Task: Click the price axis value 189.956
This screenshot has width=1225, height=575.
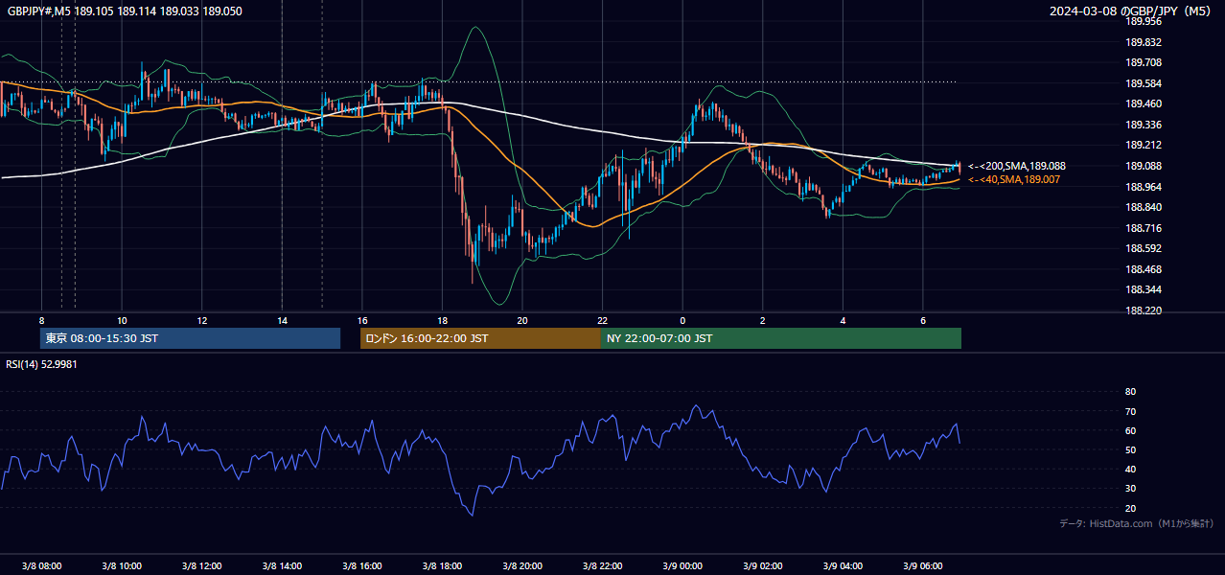Action: click(1144, 21)
